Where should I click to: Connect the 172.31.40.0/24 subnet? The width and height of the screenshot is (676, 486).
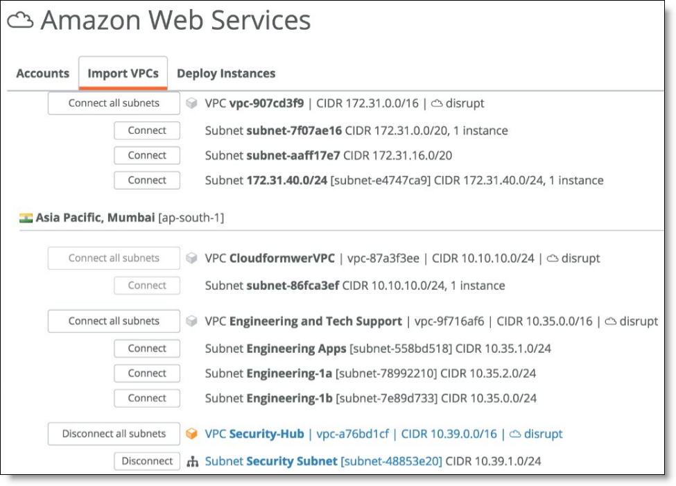pos(147,180)
